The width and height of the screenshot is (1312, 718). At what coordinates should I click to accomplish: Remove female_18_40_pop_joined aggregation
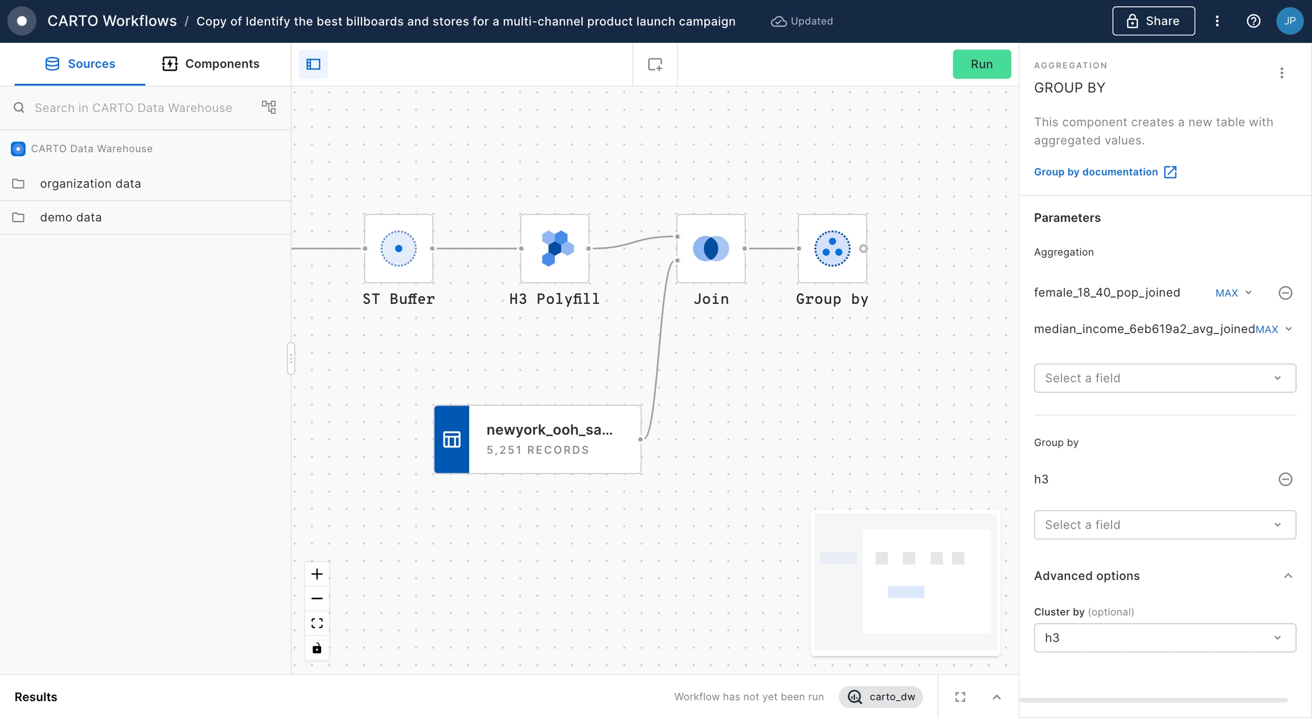click(x=1285, y=293)
